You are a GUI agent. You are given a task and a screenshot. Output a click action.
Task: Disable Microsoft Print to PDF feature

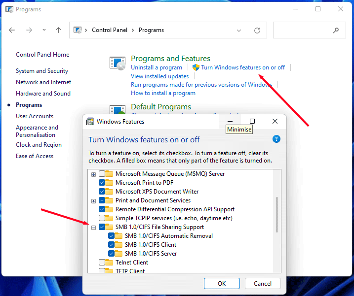pyautogui.click(x=102, y=183)
